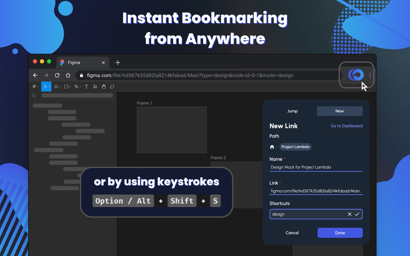Viewport: 410px width, 256px height.
Task: Select the Text tool
Action: 86,86
